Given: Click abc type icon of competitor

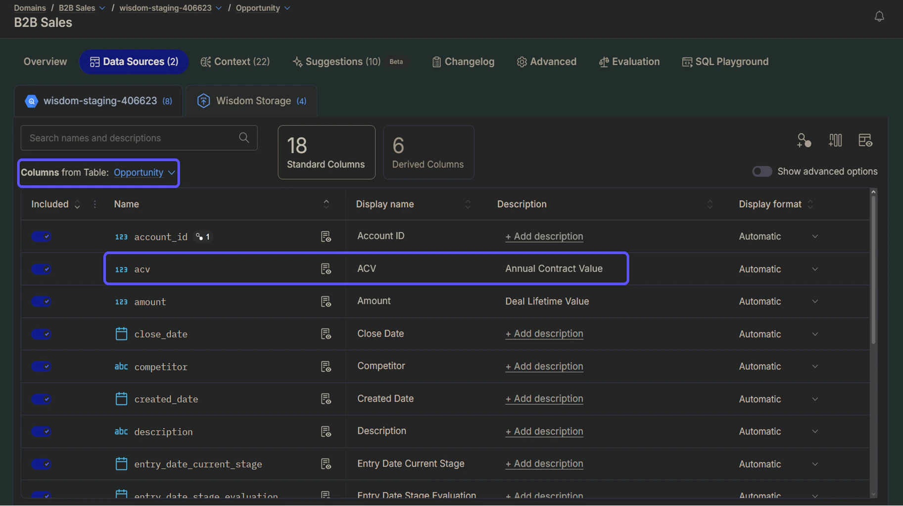Looking at the screenshot, I should pyautogui.click(x=121, y=367).
